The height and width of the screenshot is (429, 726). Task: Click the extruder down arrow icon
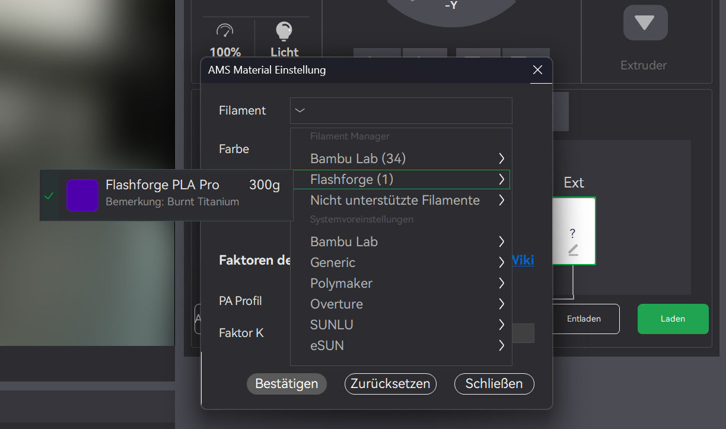[645, 23]
